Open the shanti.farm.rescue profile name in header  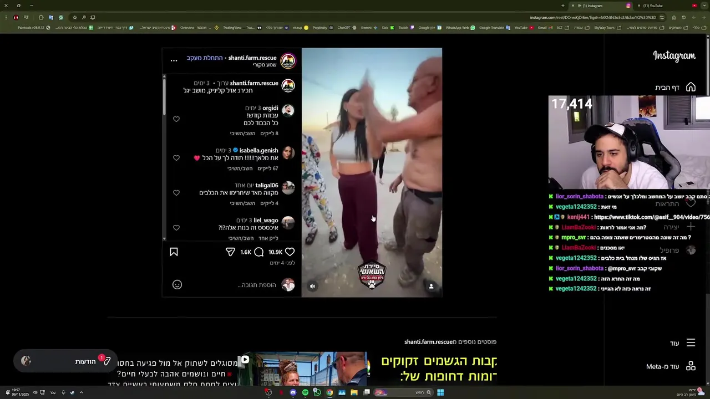(x=252, y=58)
